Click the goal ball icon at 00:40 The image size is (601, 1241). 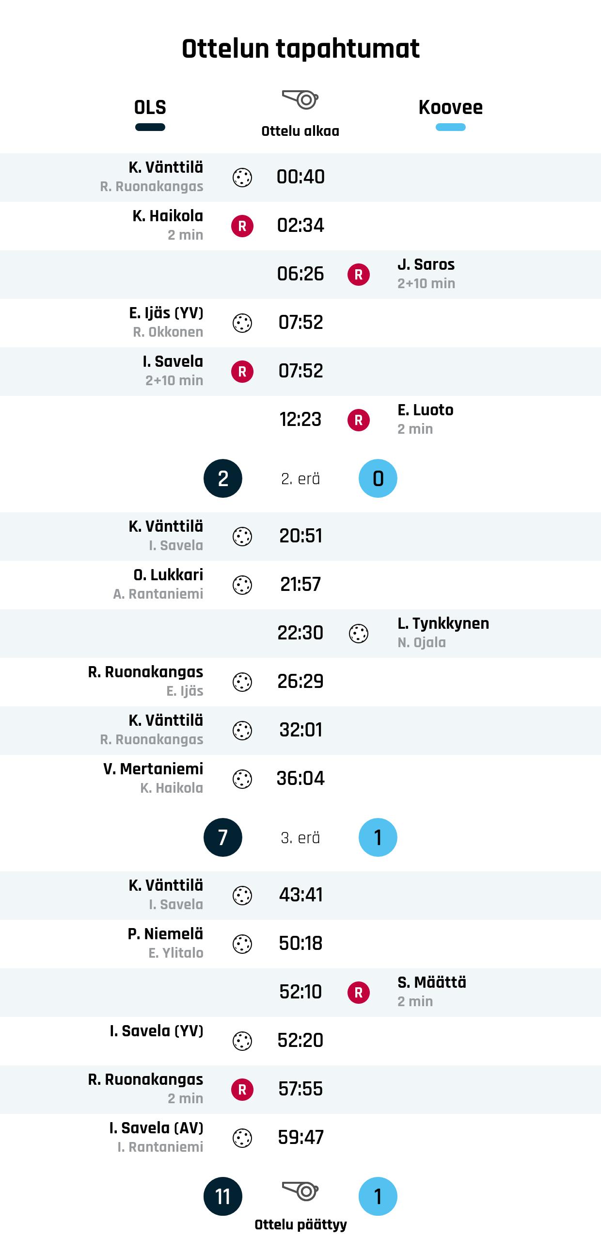[242, 178]
